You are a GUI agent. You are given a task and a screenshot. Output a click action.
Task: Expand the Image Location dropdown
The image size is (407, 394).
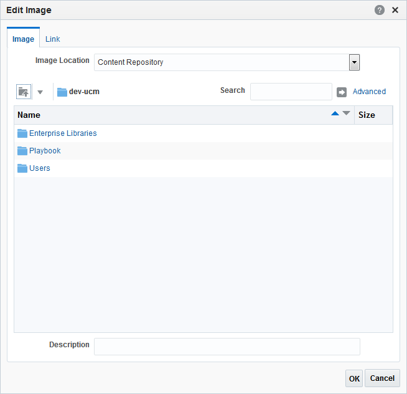tap(354, 62)
